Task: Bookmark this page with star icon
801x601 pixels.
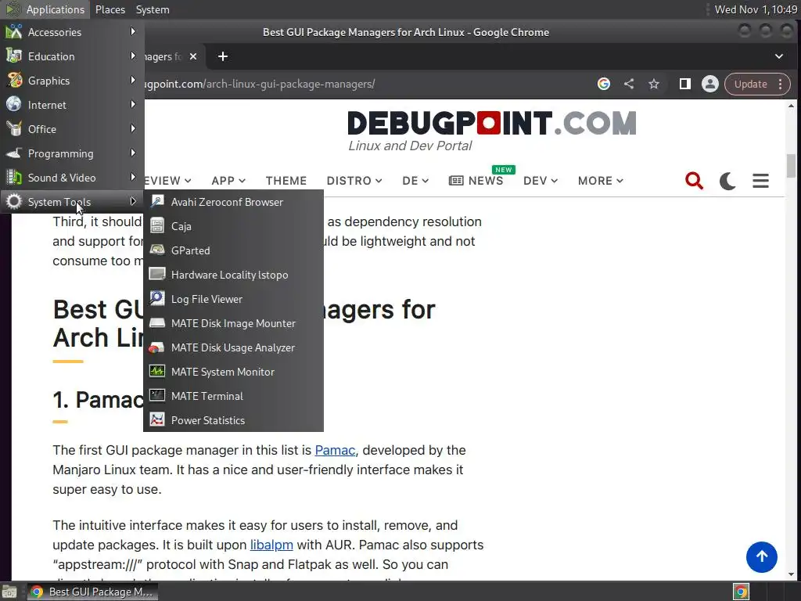Action: pyautogui.click(x=654, y=84)
